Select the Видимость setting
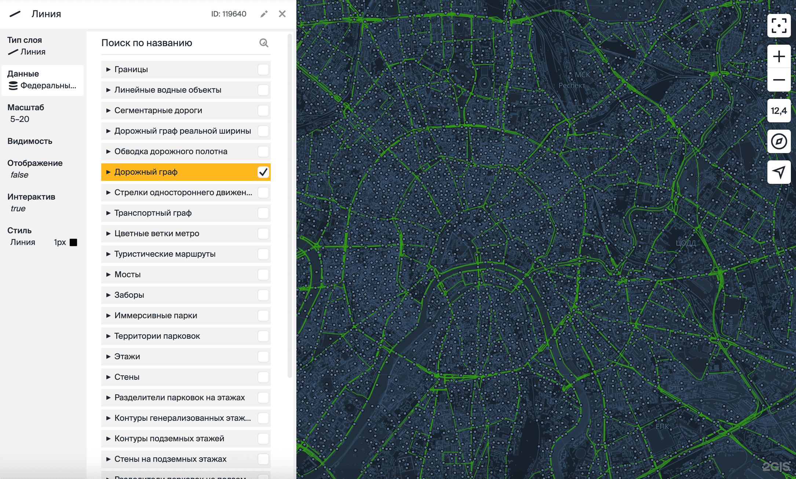The image size is (796, 479). [30, 141]
